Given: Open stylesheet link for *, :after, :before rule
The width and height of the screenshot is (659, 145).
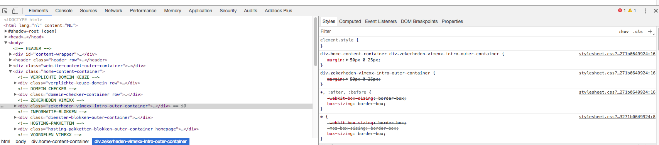Looking at the screenshot, I should point(617,92).
